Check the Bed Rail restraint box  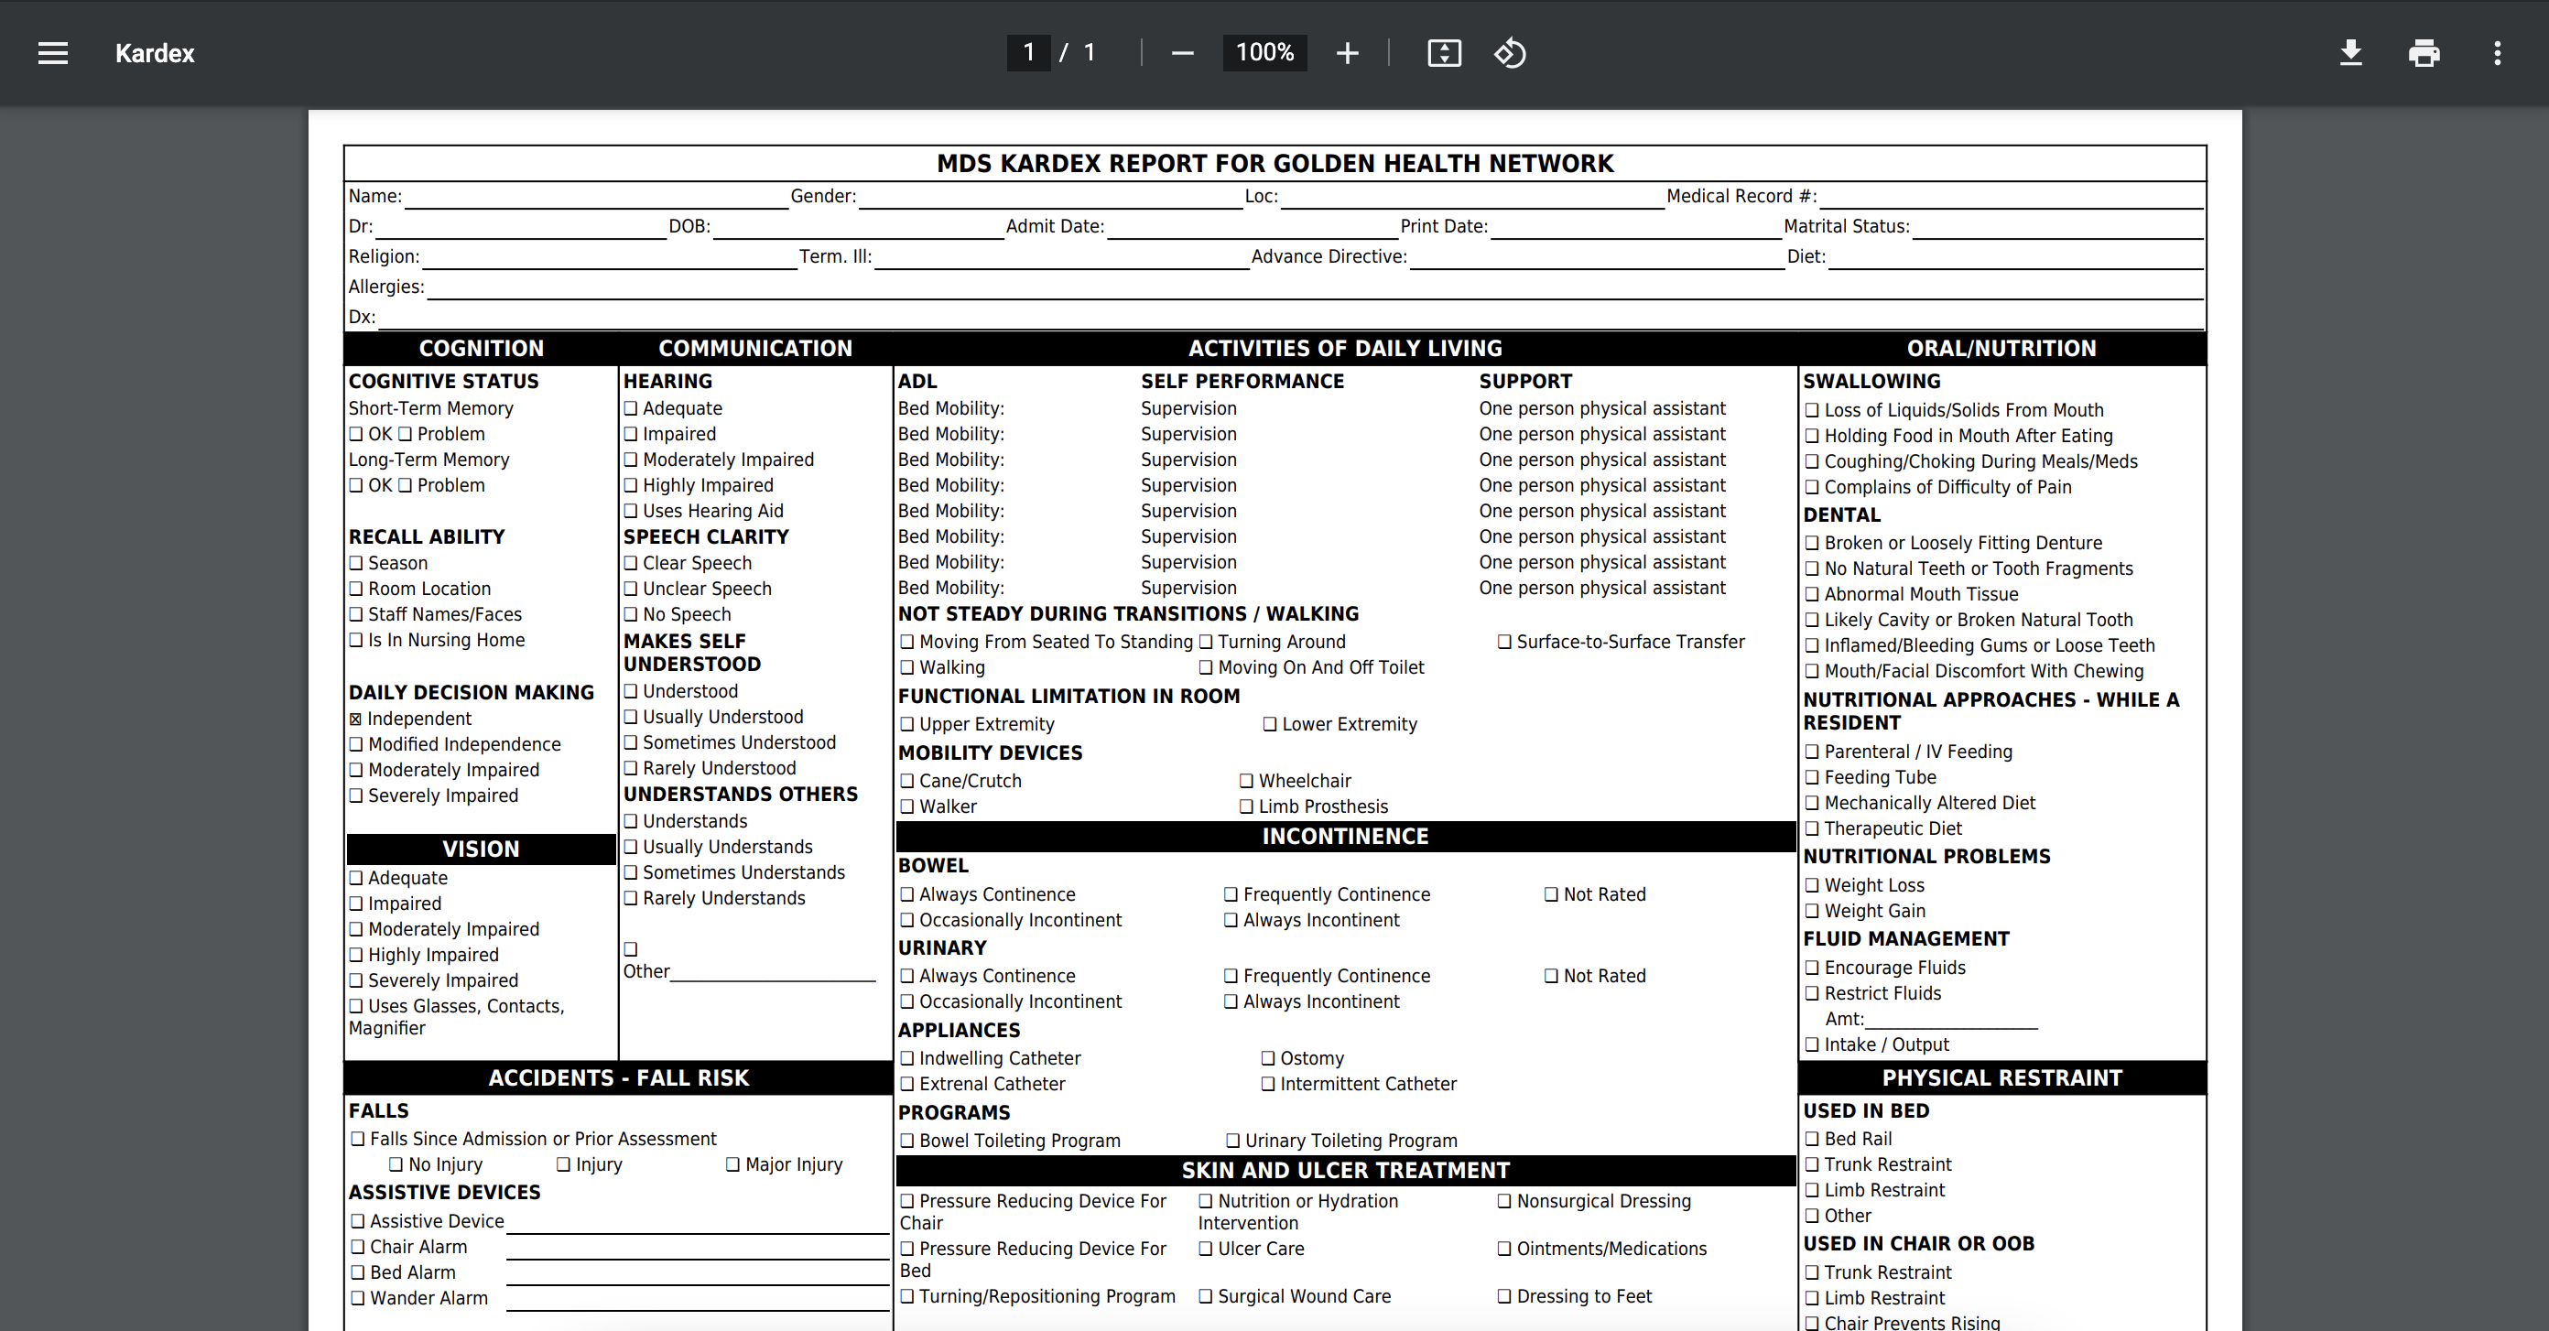1812,1140
